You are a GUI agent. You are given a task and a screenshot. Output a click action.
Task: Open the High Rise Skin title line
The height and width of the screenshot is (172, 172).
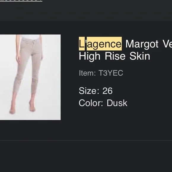click(x=114, y=56)
